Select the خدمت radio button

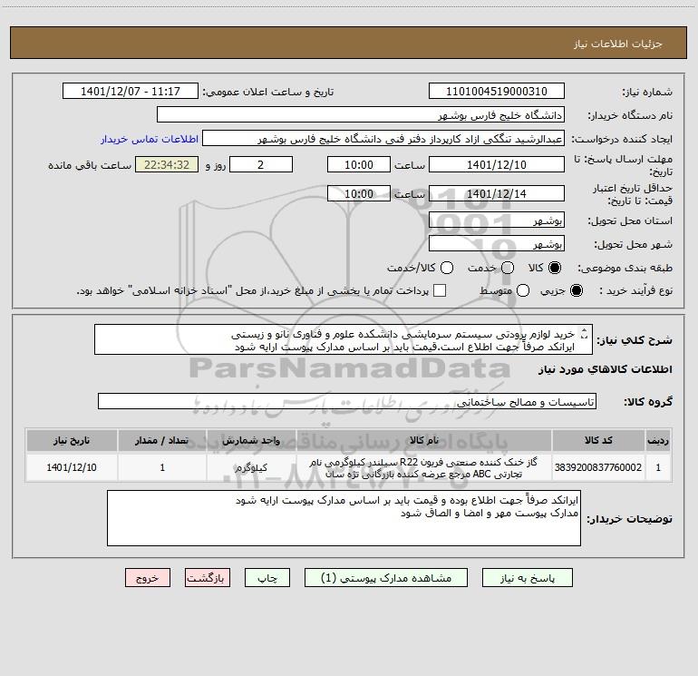508,268
